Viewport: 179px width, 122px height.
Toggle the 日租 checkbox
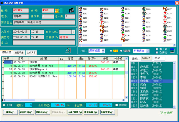coord(4,105)
